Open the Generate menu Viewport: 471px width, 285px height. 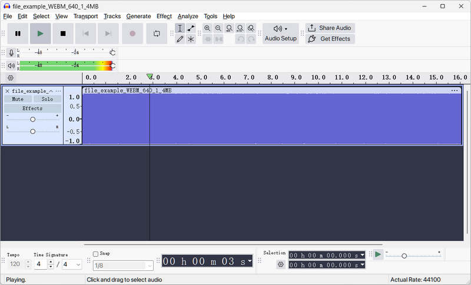point(138,16)
